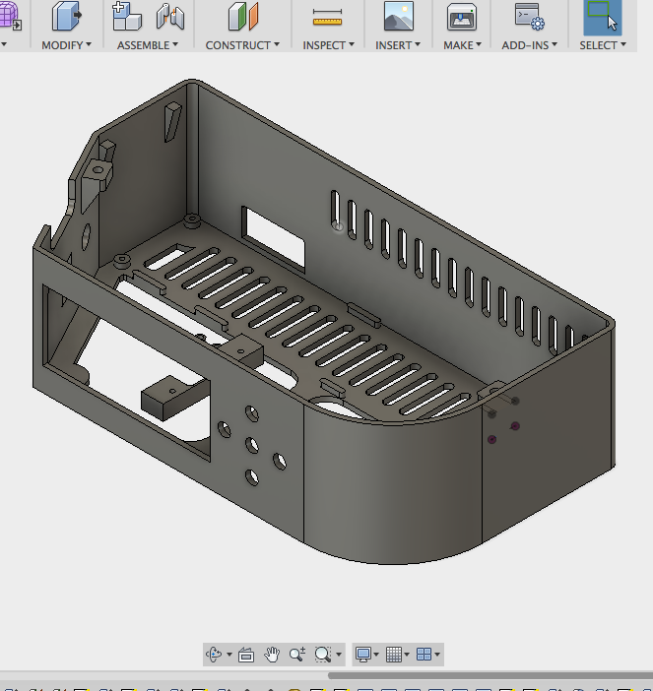
Task: Expand the Grid and Snaps dropdown arrow
Action: 407,655
